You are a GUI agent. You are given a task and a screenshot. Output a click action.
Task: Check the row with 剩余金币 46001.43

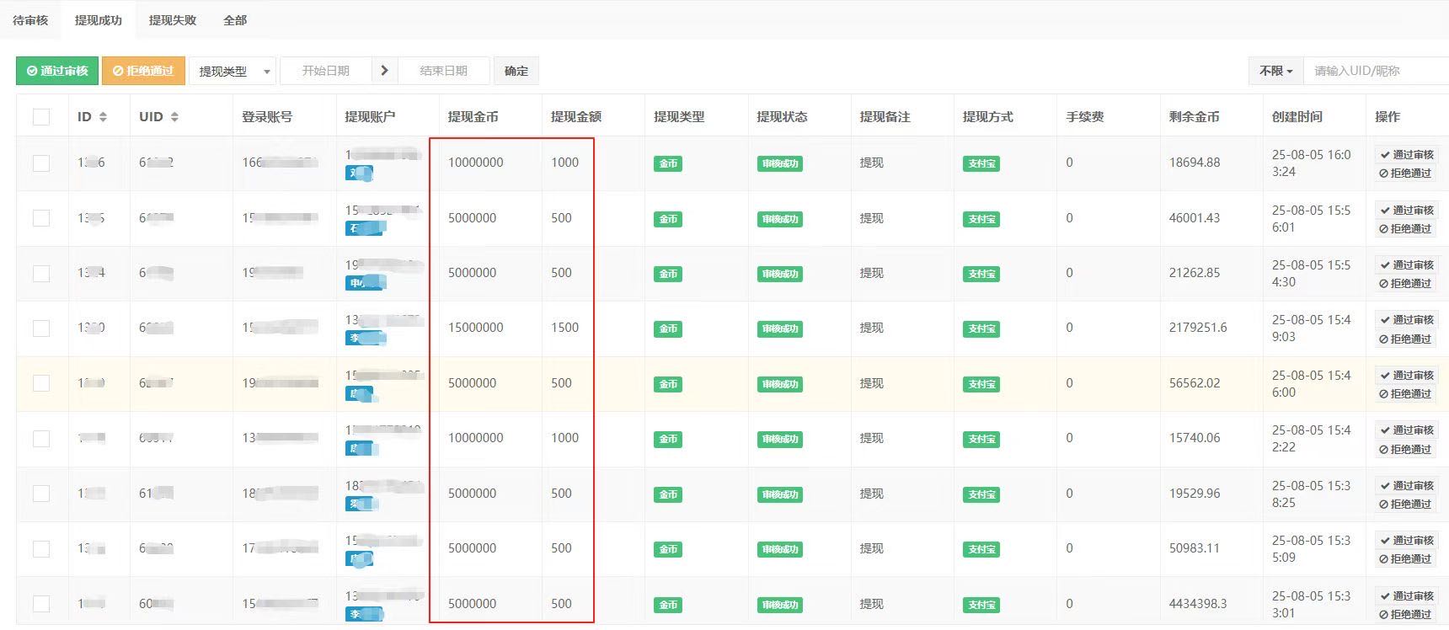pyautogui.click(x=41, y=218)
